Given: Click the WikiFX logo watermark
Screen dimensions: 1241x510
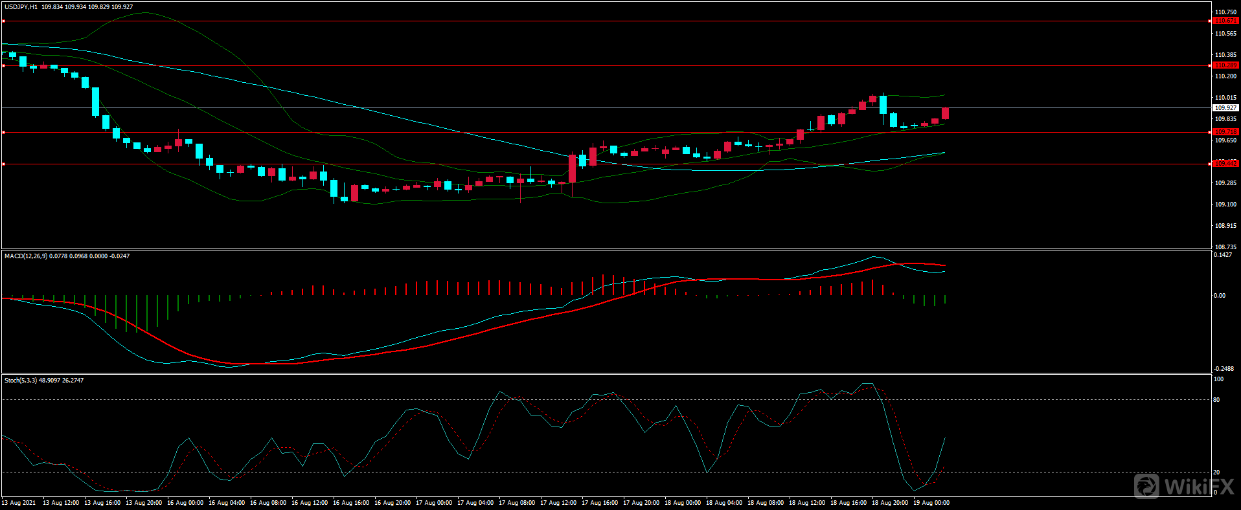Looking at the screenshot, I should (1183, 486).
